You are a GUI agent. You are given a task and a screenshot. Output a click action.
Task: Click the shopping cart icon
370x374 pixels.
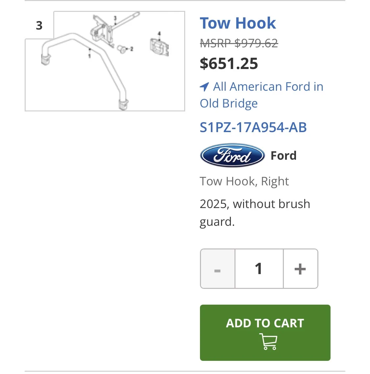(268, 341)
